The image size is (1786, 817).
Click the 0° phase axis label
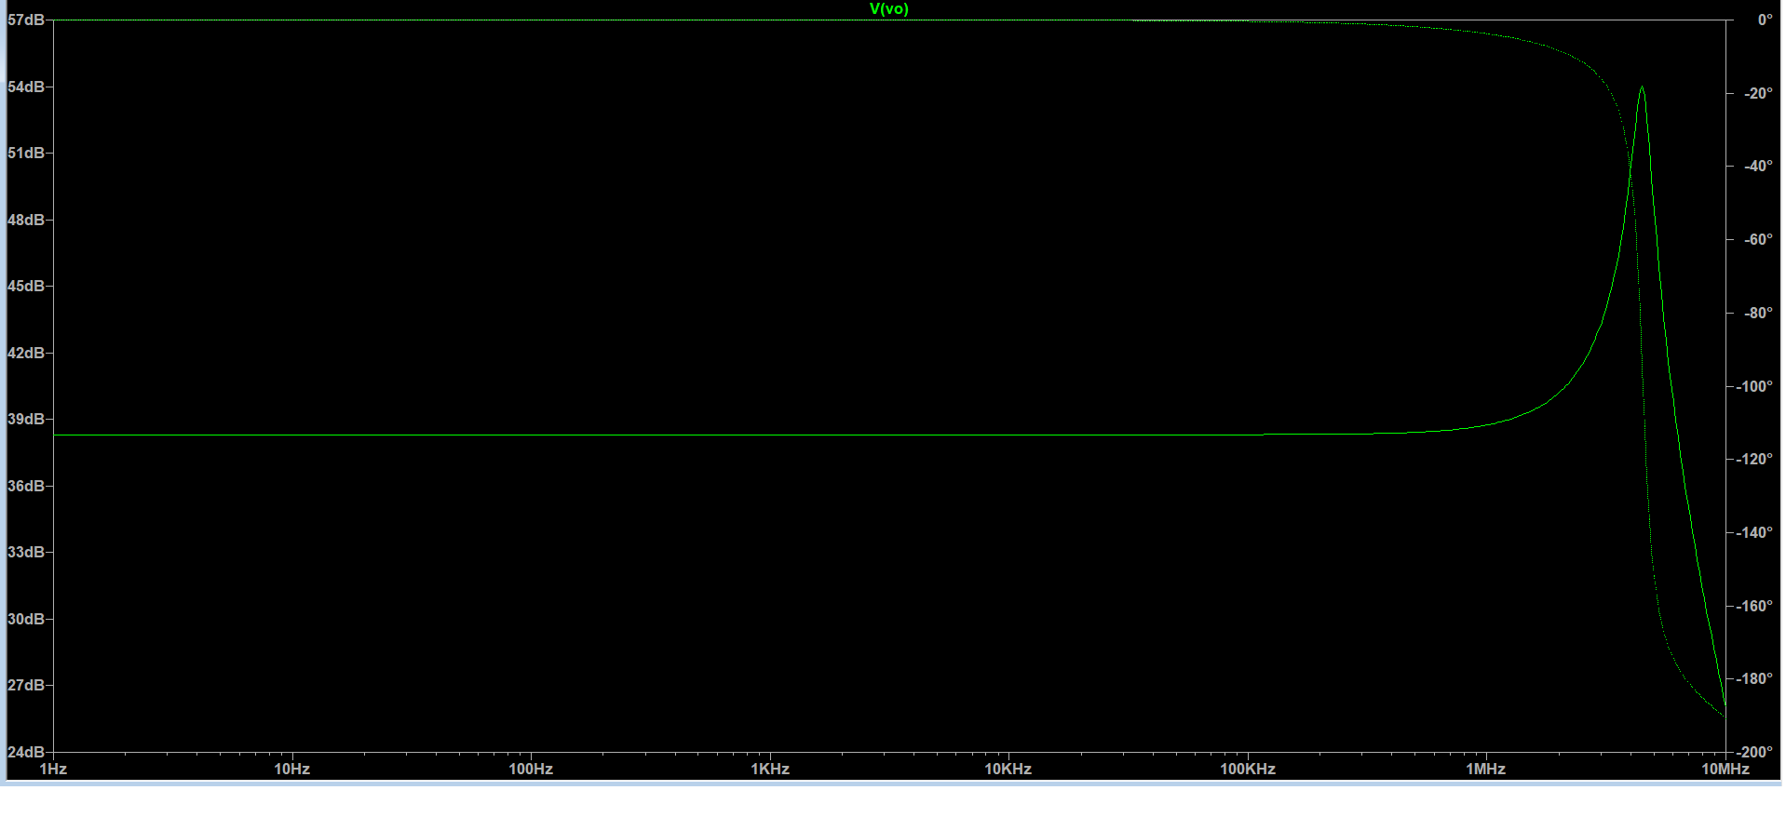click(x=1765, y=20)
